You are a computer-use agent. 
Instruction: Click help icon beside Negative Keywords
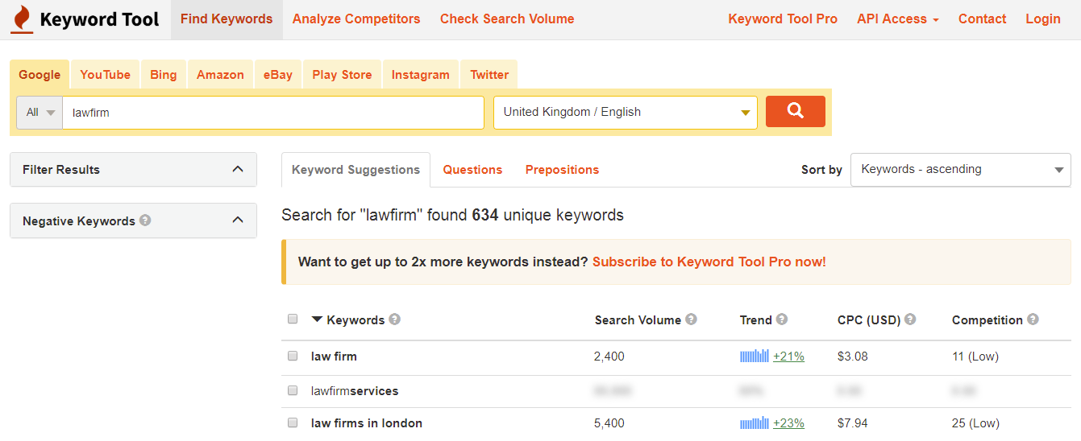pyautogui.click(x=145, y=220)
